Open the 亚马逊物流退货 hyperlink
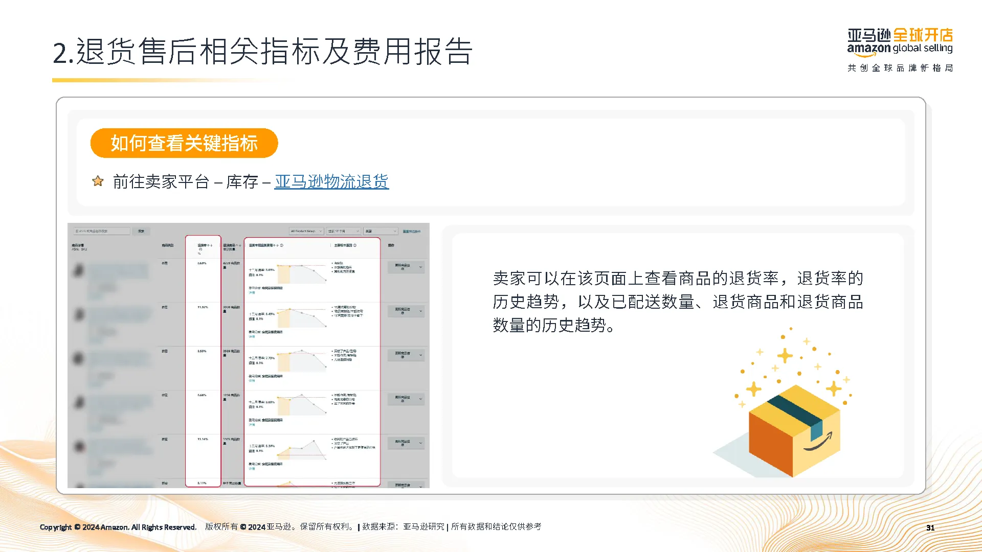982x552 pixels. (x=331, y=181)
